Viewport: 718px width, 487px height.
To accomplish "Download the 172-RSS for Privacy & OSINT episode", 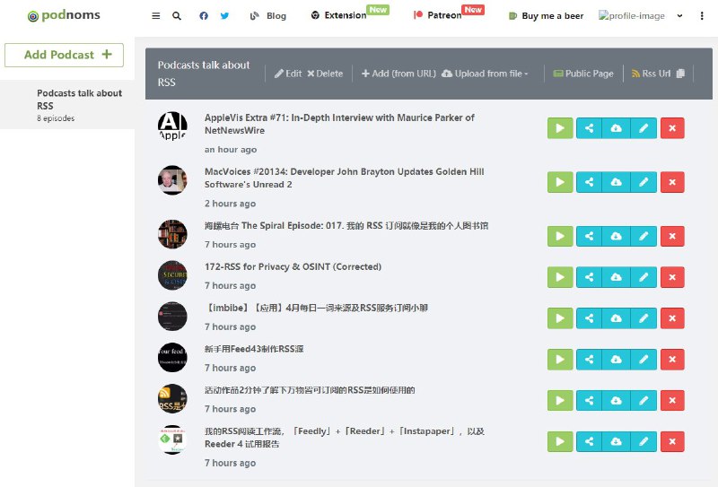I will click(x=616, y=277).
